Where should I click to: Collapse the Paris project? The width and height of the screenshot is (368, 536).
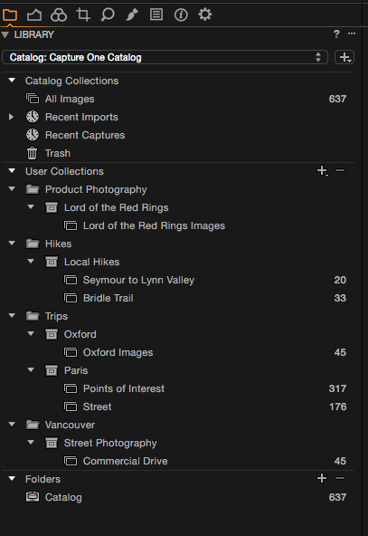[31, 370]
